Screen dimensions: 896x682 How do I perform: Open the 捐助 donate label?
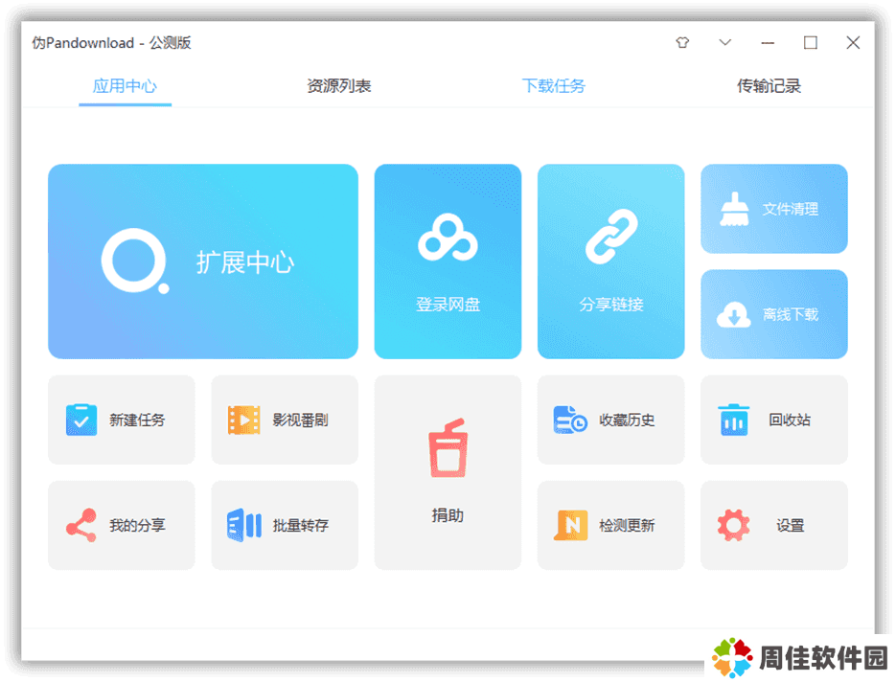(x=448, y=515)
